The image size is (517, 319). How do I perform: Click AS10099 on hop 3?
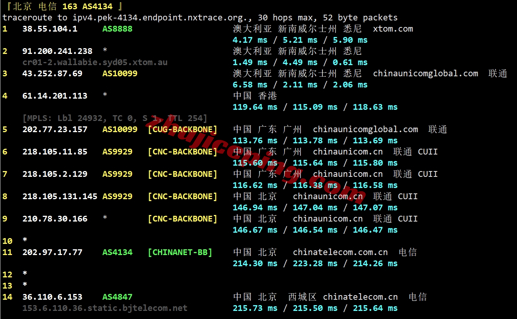tap(120, 74)
